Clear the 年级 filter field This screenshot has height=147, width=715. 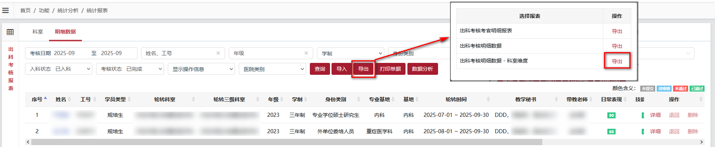pyautogui.click(x=306, y=53)
